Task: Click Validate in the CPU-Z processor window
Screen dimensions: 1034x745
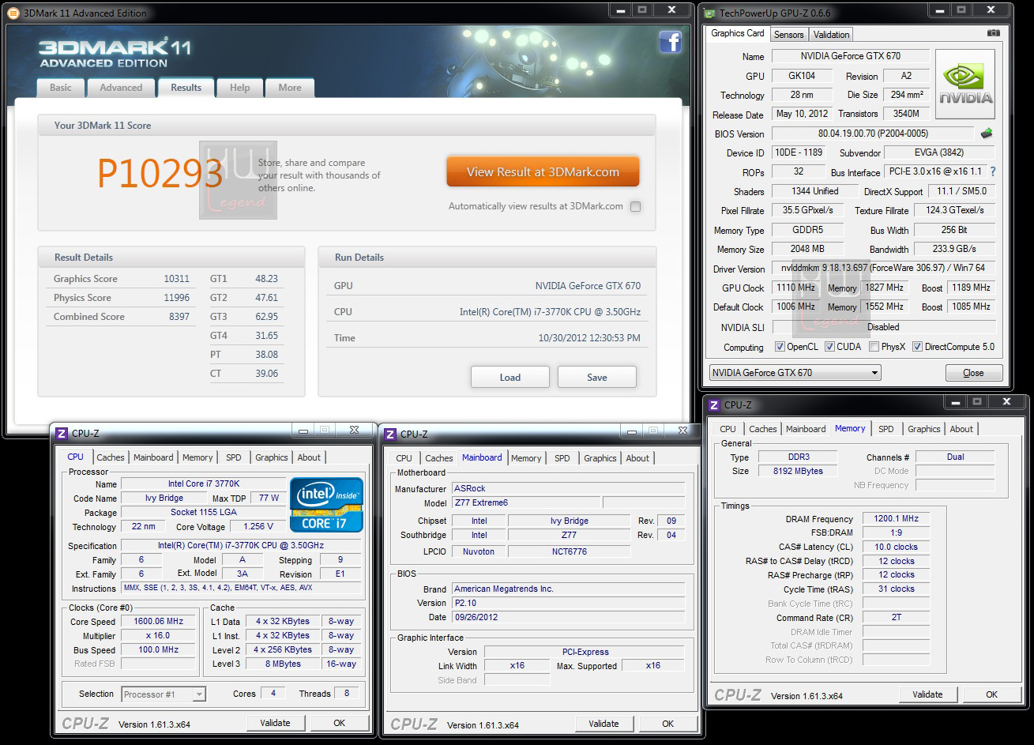Action: pos(275,723)
